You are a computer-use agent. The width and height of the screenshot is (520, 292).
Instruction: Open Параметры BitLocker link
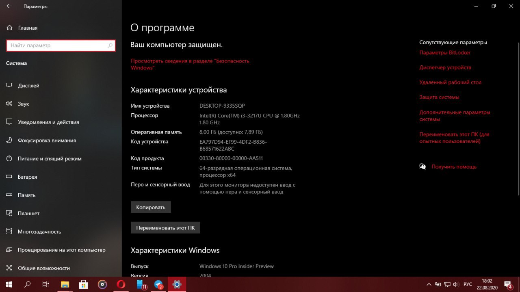click(x=445, y=53)
